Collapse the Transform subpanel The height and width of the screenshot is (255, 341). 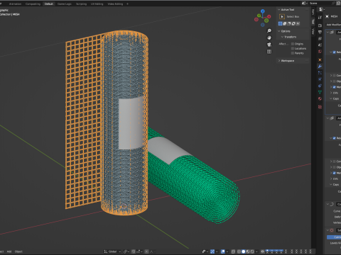(x=282, y=37)
